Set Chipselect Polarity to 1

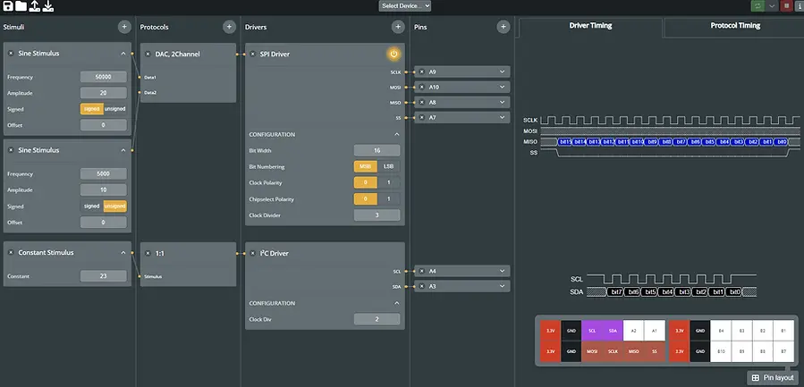coord(389,199)
